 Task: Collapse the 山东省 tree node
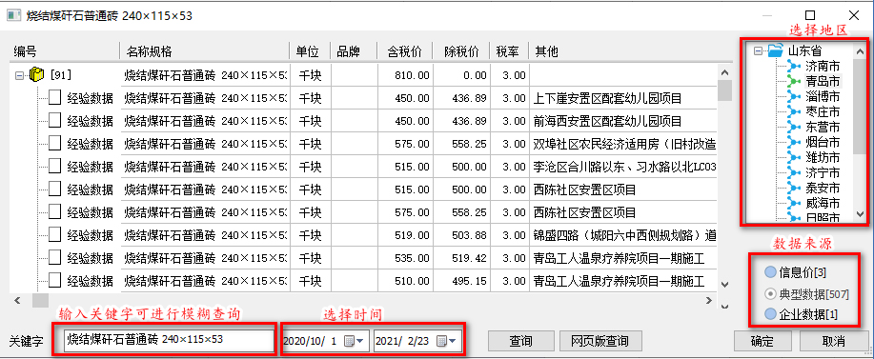(758, 51)
